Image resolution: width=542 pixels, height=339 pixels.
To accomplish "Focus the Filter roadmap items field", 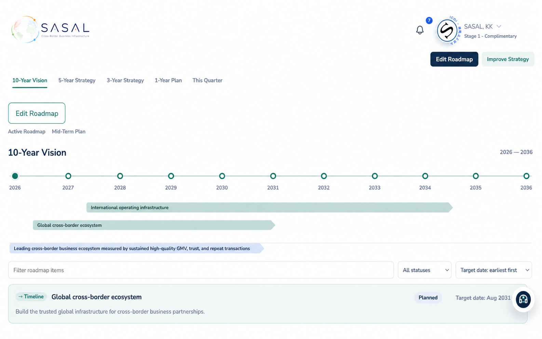I will point(201,270).
